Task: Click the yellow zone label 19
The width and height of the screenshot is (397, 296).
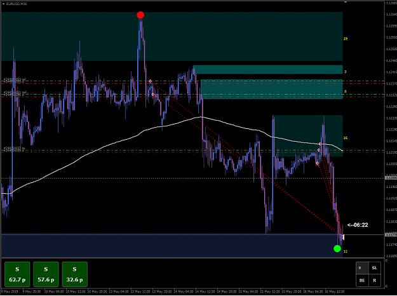Action: coord(346,39)
